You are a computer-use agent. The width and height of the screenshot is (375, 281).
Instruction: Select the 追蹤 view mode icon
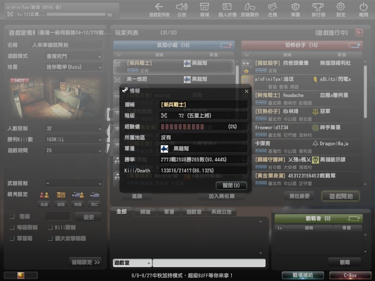(x=61, y=195)
